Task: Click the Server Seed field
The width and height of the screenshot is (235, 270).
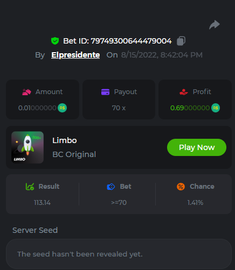Action: pos(119,254)
